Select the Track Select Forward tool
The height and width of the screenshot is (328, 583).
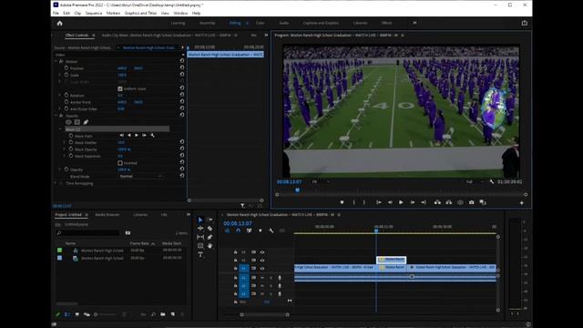click(210, 220)
